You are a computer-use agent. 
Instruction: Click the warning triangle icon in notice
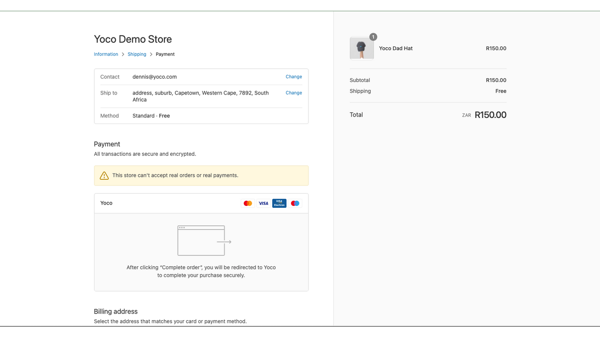point(104,176)
